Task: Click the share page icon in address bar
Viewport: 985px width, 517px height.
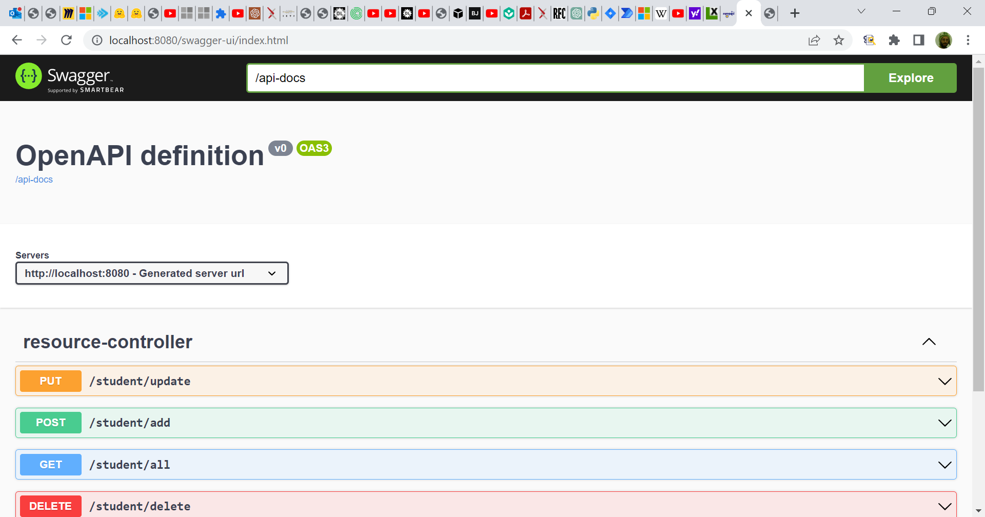Action: pos(814,40)
